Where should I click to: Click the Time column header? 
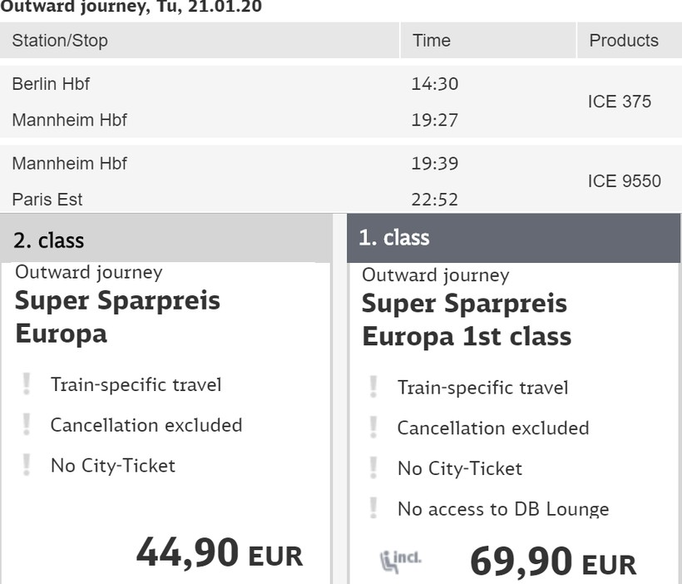tap(431, 41)
